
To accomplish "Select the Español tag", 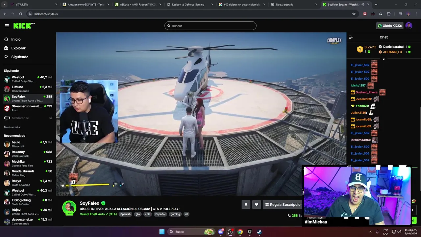I will tap(160, 214).
